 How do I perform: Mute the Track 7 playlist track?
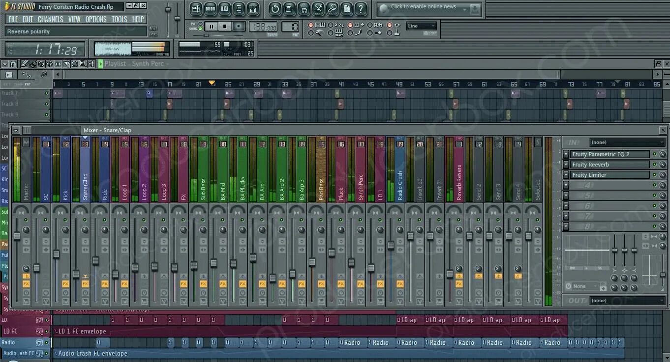47,93
